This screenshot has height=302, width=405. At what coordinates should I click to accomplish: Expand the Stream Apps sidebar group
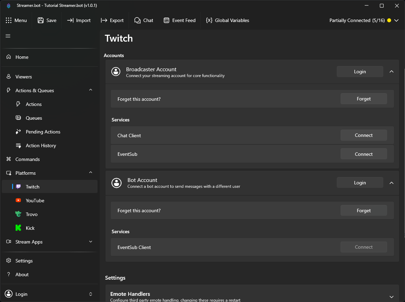click(91, 242)
